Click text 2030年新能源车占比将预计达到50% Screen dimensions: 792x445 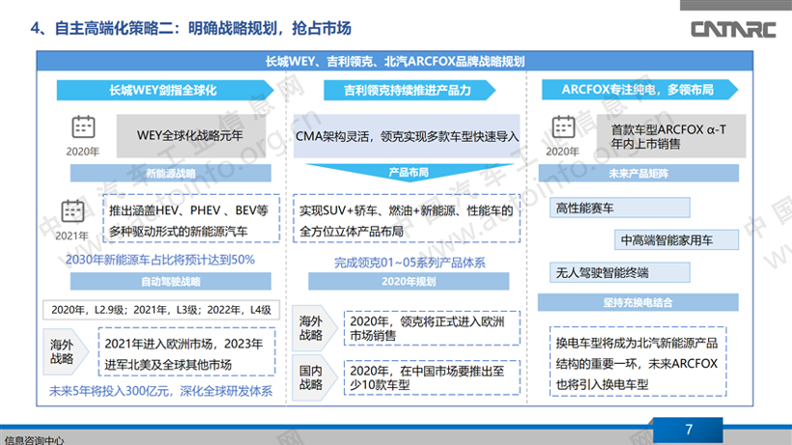pyautogui.click(x=160, y=260)
